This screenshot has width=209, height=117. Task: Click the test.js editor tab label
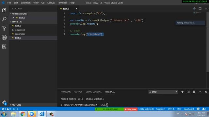coord(66,9)
